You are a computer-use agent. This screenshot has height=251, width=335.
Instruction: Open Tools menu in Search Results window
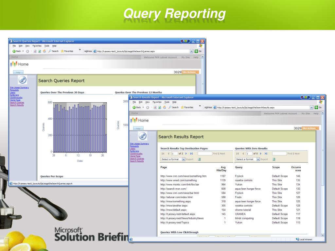[167, 102]
